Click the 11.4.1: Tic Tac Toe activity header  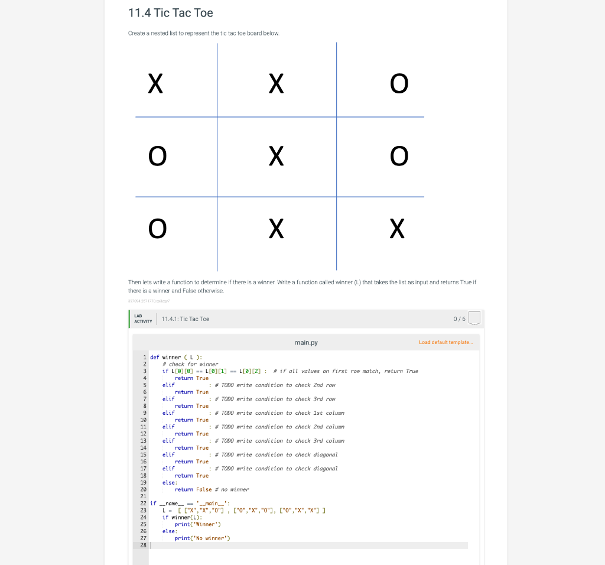pyautogui.click(x=184, y=319)
